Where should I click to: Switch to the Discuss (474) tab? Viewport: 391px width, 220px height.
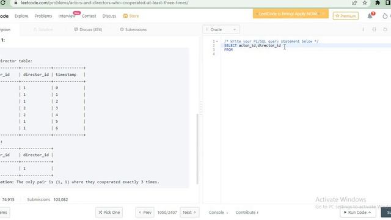click(x=88, y=29)
